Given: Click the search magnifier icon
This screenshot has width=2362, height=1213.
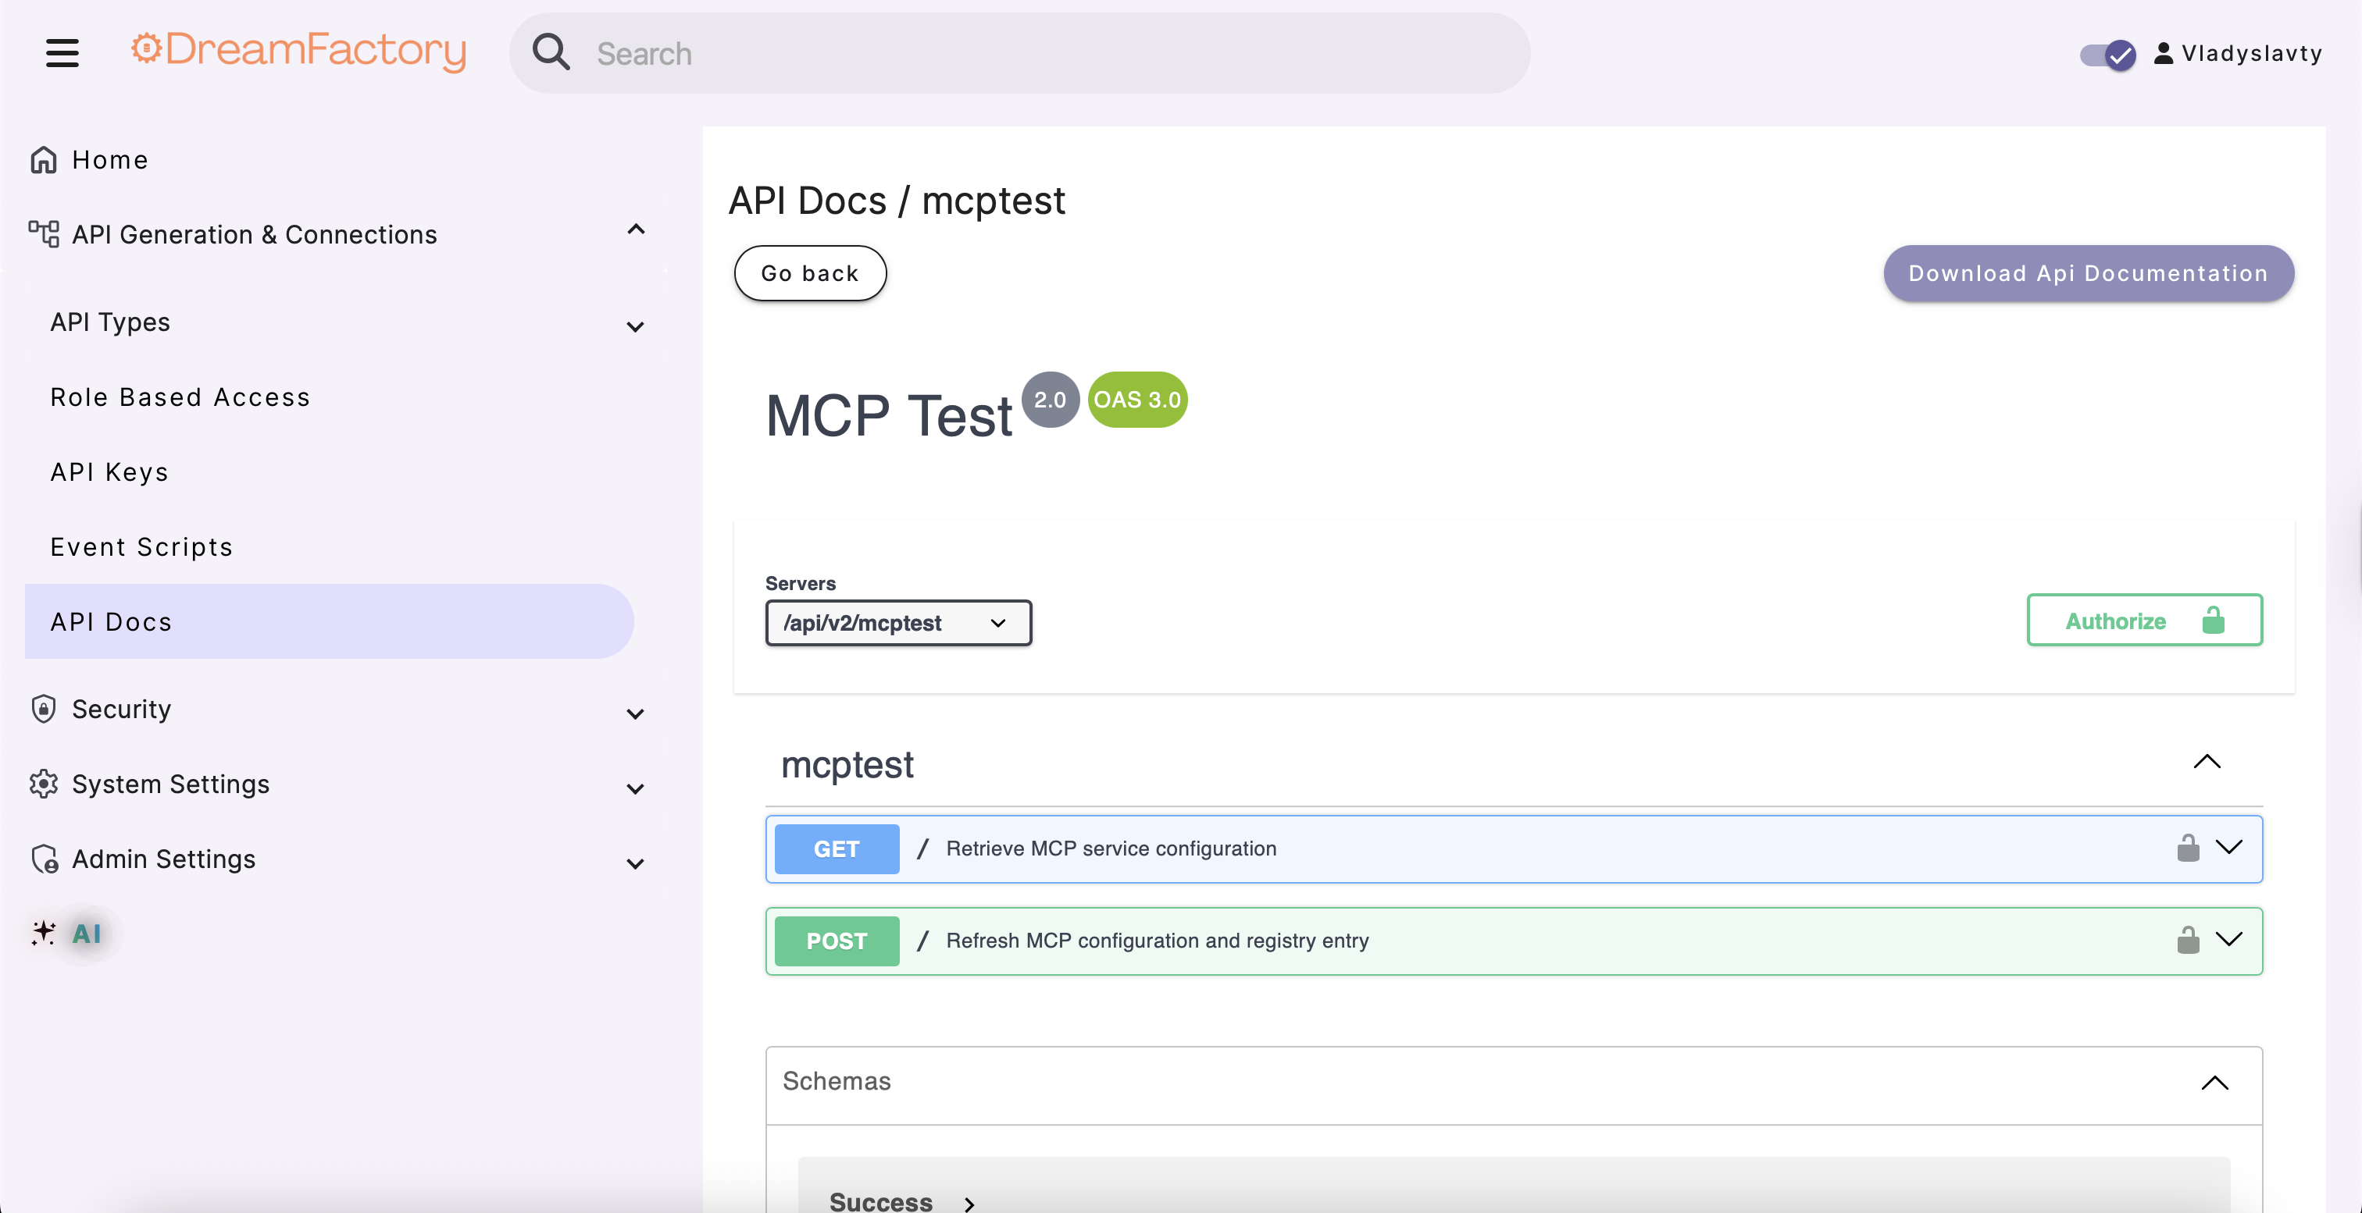Looking at the screenshot, I should click(552, 52).
